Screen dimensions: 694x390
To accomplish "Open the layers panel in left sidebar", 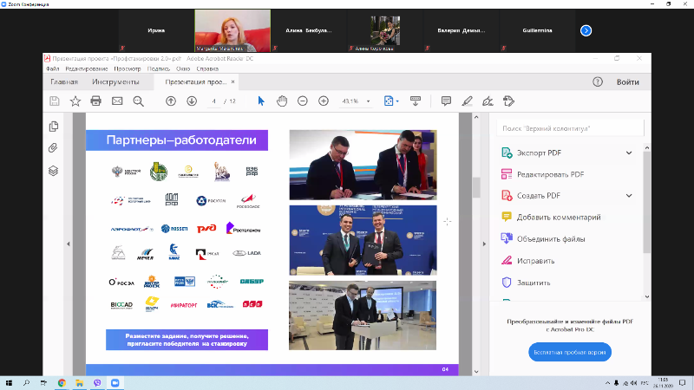I will [x=54, y=170].
